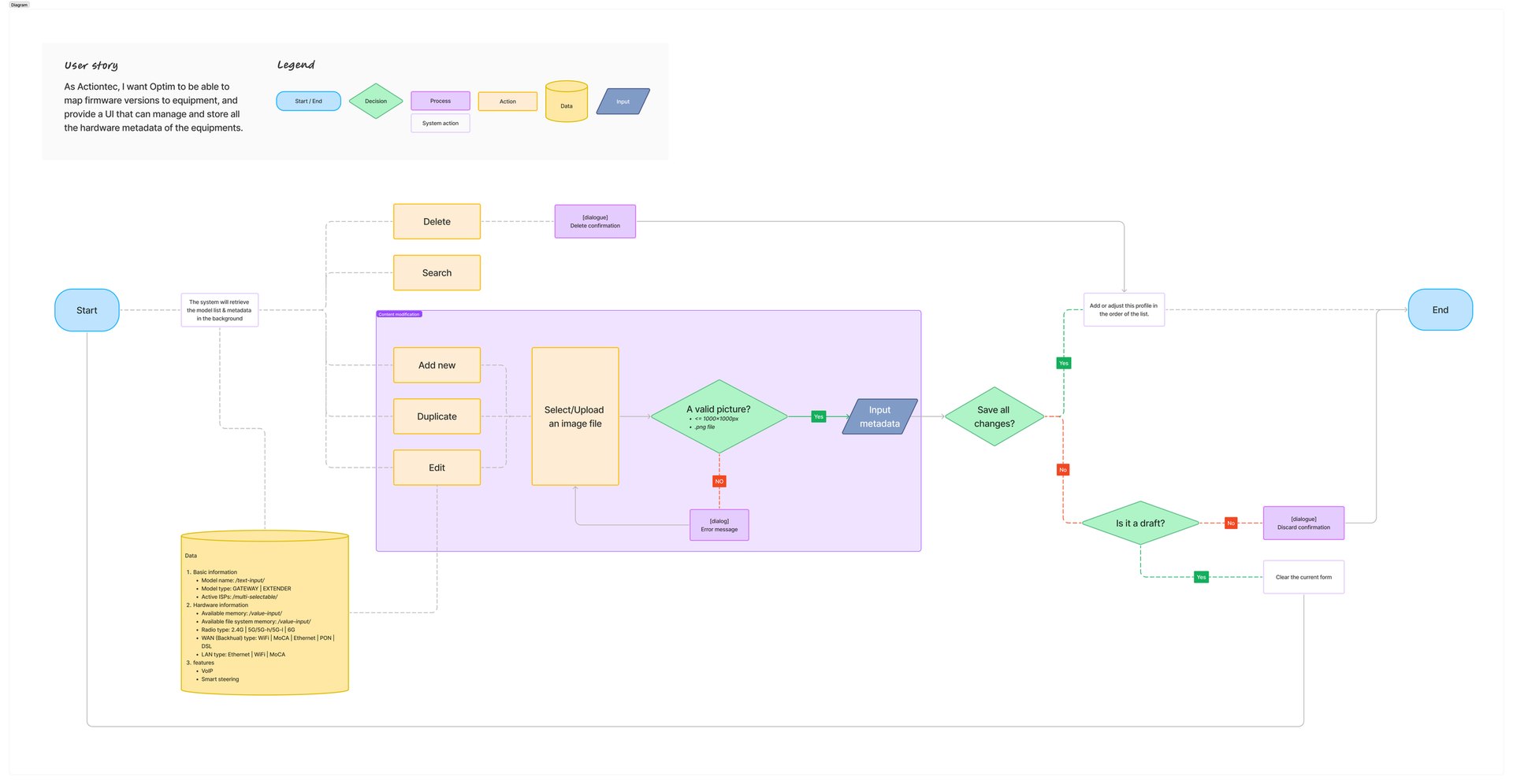
Task: Click the 'A valid picture?' decision diamond
Action: click(x=719, y=416)
